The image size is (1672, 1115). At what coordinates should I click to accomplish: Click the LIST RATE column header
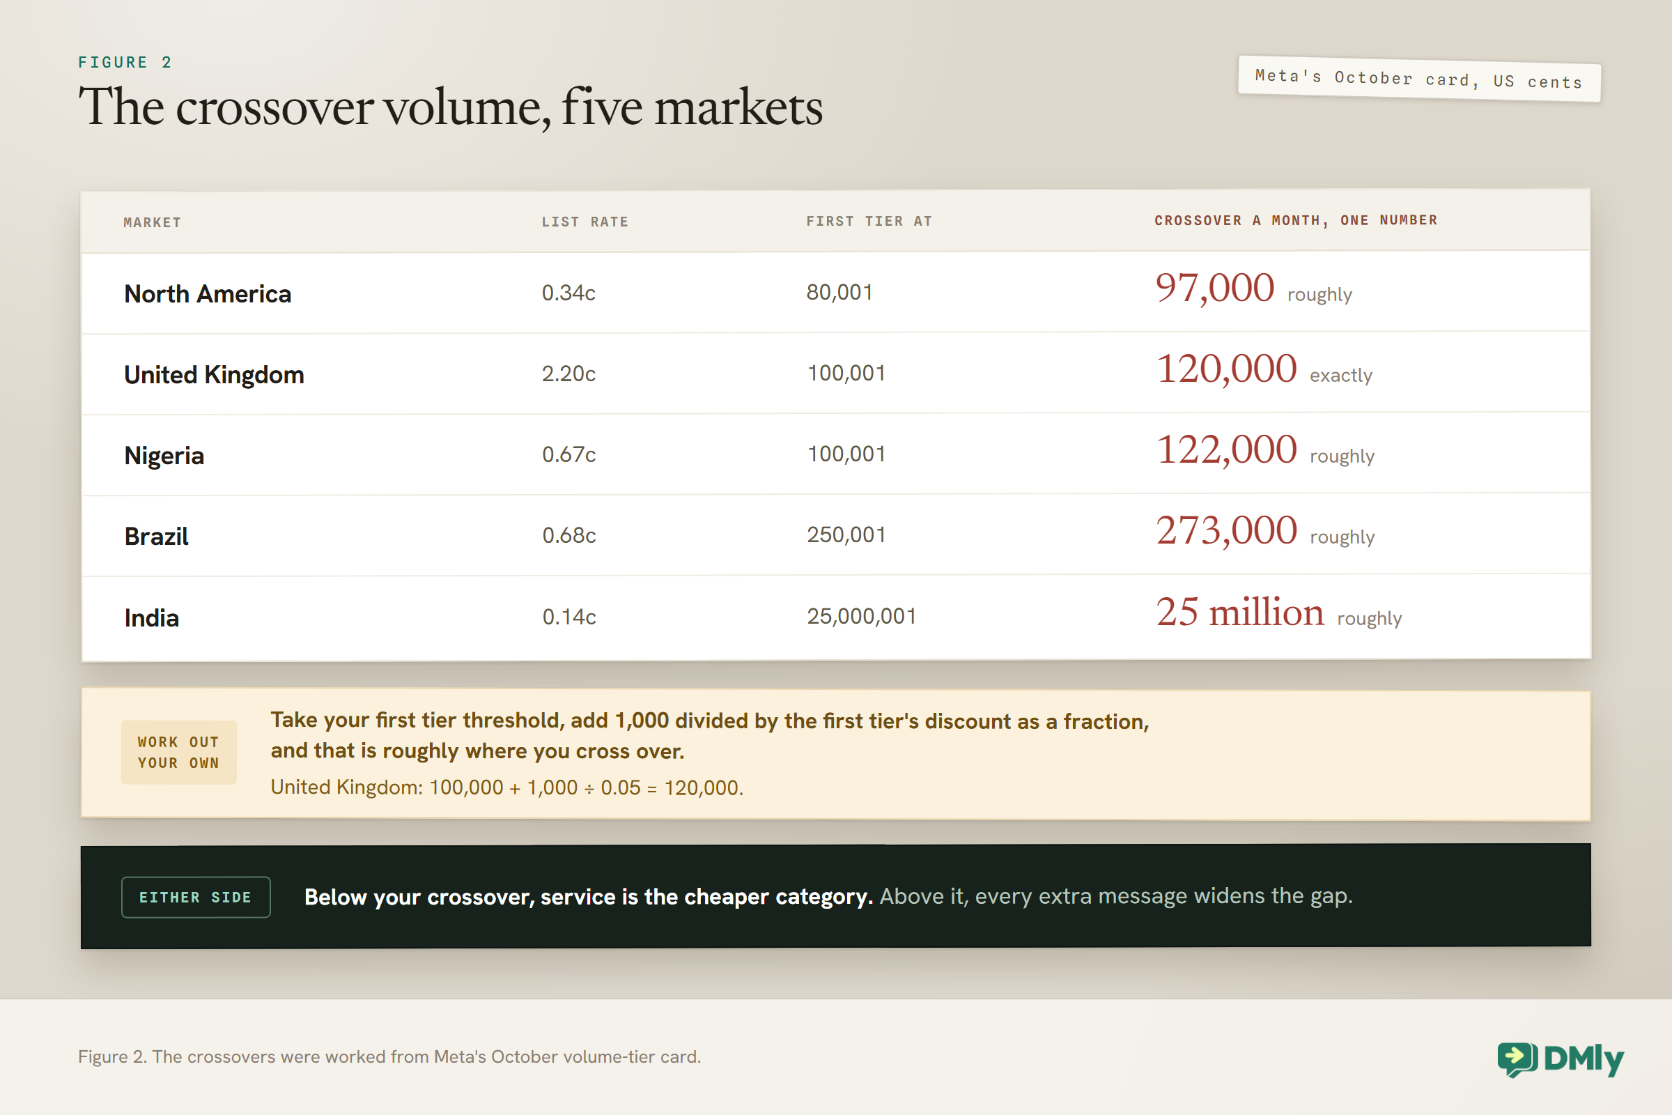pyautogui.click(x=585, y=222)
